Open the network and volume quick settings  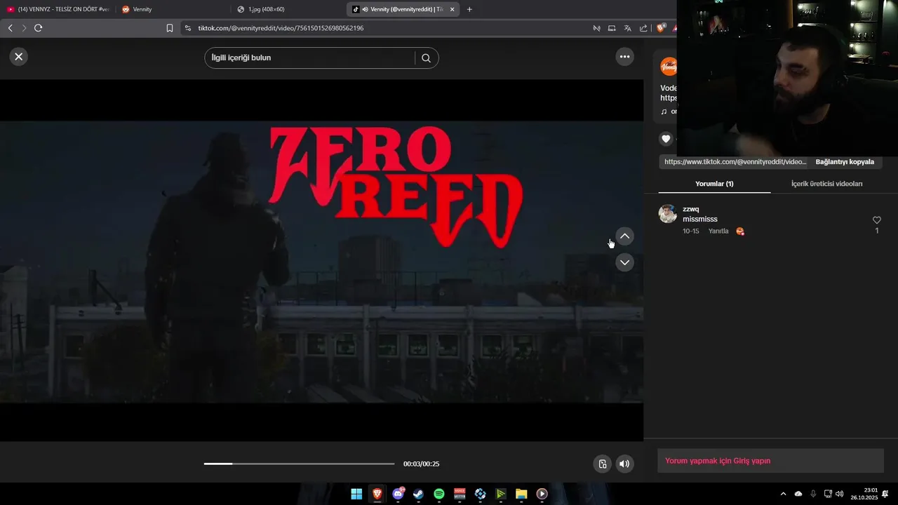(833, 494)
